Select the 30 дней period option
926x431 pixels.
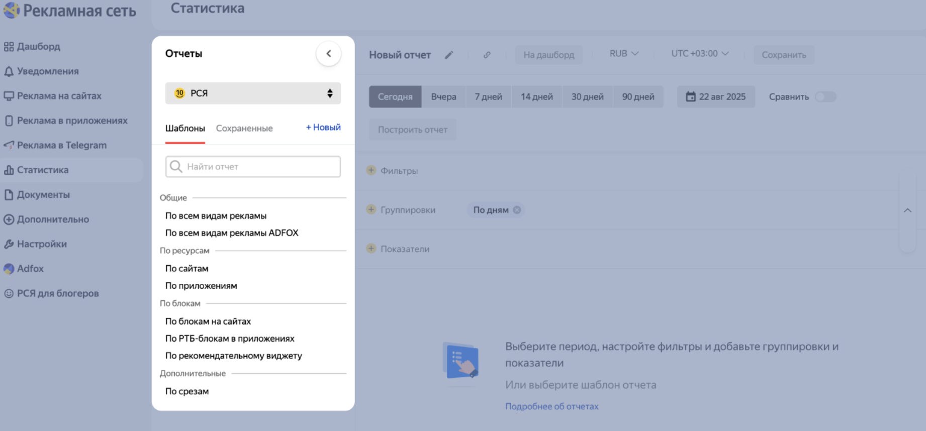[587, 96]
